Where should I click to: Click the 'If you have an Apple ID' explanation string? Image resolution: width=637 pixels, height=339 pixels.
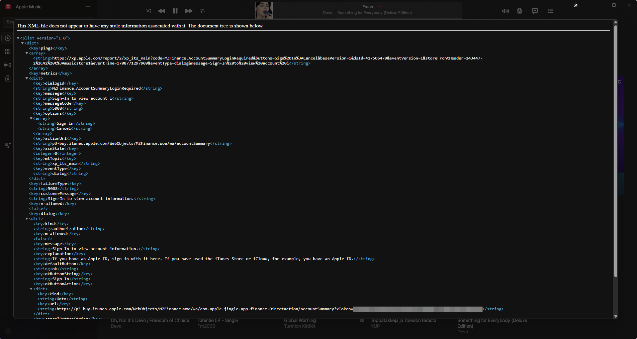[x=203, y=259]
